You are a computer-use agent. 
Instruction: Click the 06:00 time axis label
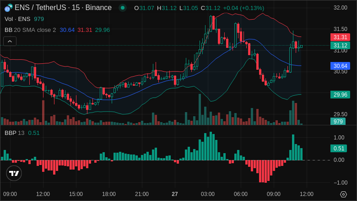tap(241, 194)
